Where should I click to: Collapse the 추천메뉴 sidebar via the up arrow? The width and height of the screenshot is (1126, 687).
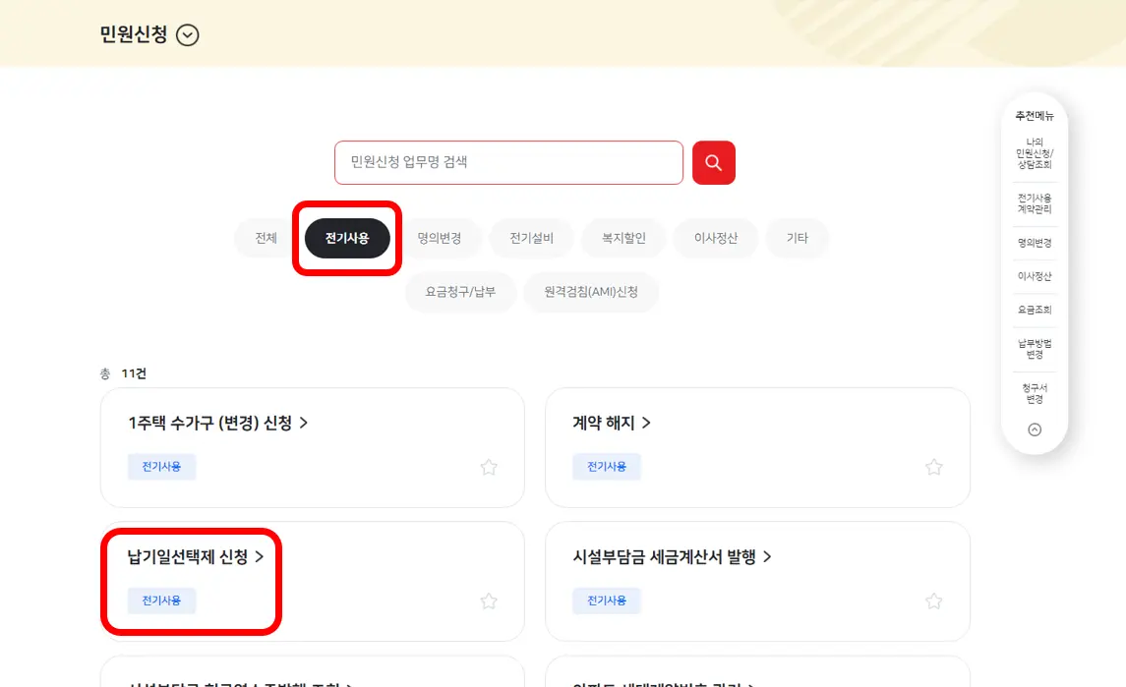coord(1034,431)
